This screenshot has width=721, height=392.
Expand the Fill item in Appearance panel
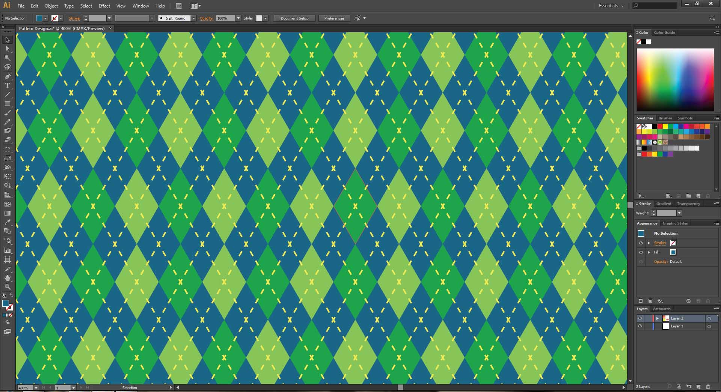coord(649,252)
